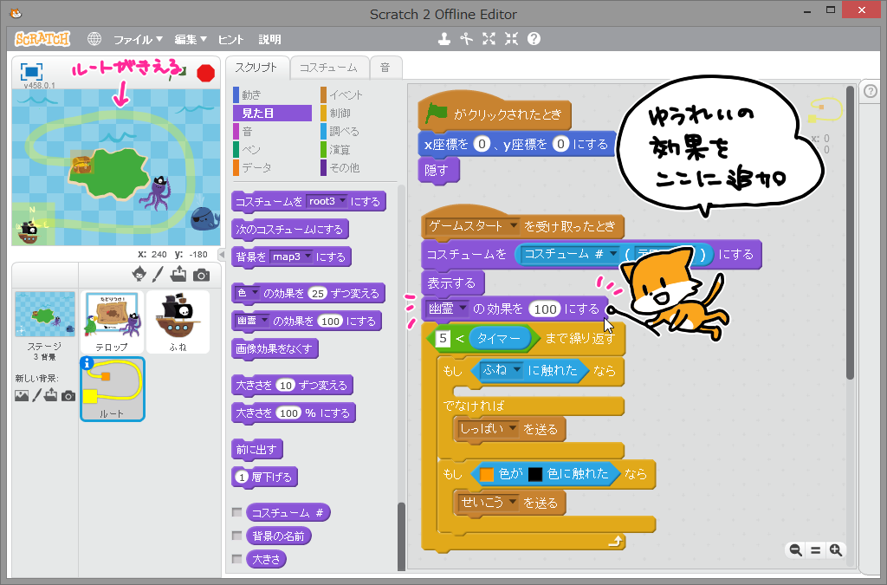The height and width of the screenshot is (585, 887).
Task: Open the ゲームスタート message dropdown
Action: tap(472, 226)
